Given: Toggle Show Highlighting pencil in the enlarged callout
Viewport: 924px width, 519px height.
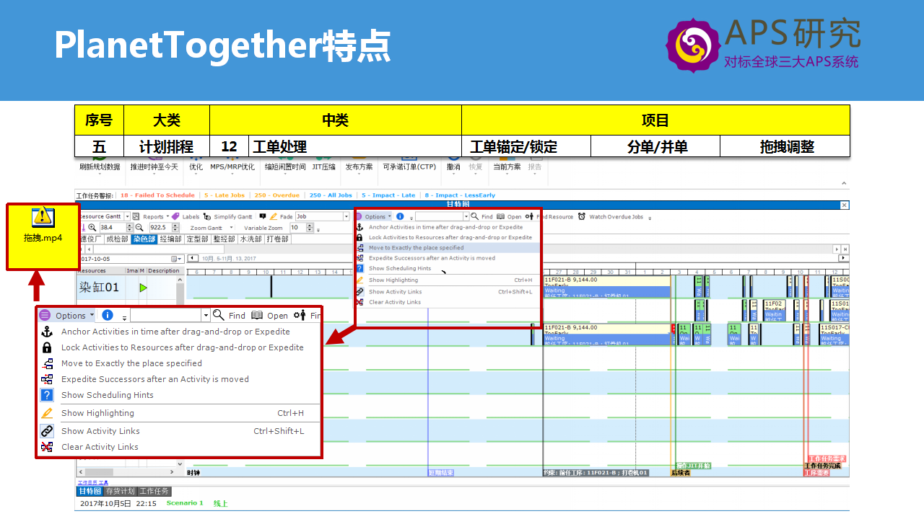Looking at the screenshot, I should pos(47,413).
